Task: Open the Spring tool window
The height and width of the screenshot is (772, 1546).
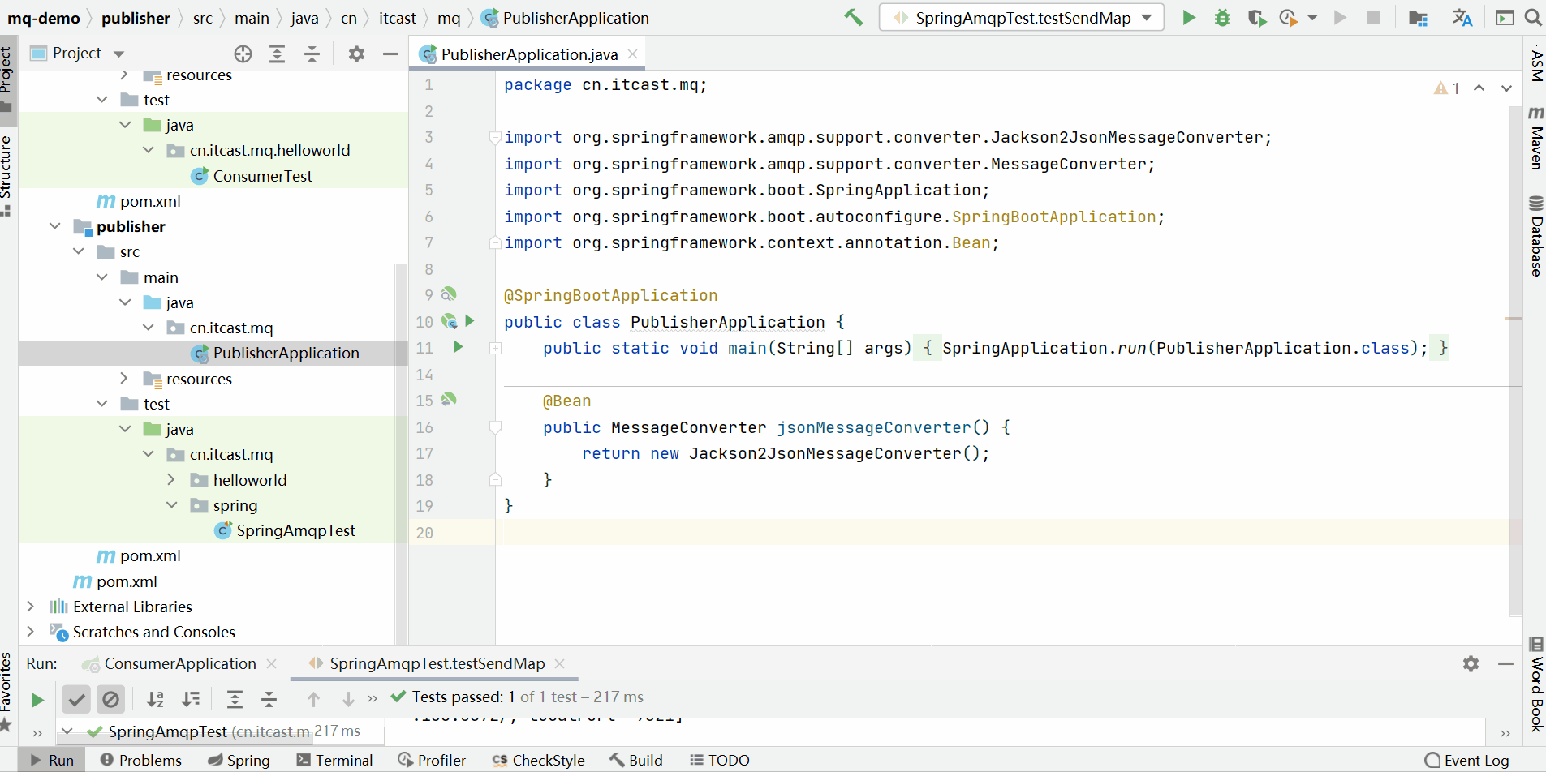Action: click(239, 760)
